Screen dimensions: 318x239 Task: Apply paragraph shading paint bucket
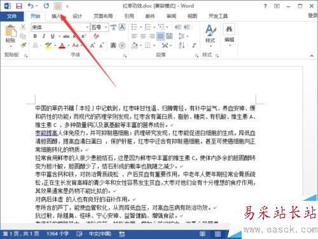(x=134, y=45)
